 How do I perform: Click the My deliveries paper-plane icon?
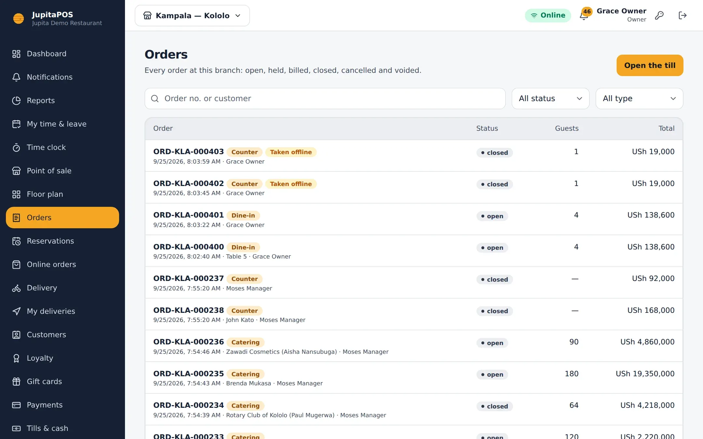point(16,311)
